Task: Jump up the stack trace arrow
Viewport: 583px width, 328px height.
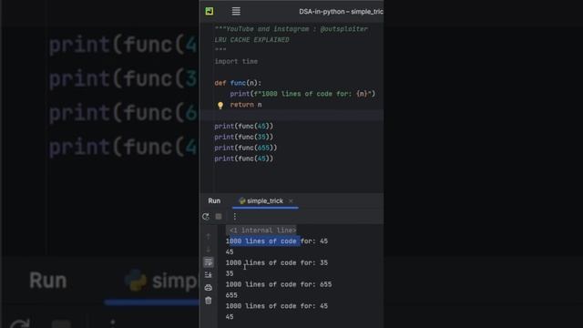Action: tap(209, 236)
